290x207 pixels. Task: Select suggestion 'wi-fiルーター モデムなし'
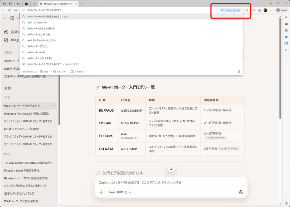(131, 46)
